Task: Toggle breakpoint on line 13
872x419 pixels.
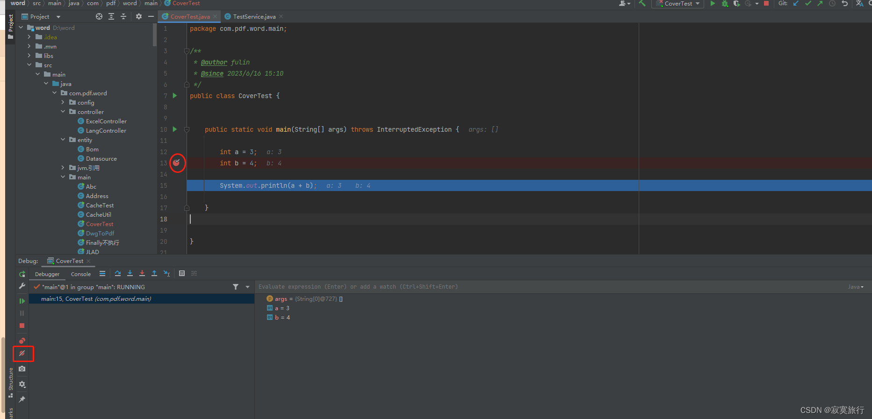Action: (176, 163)
